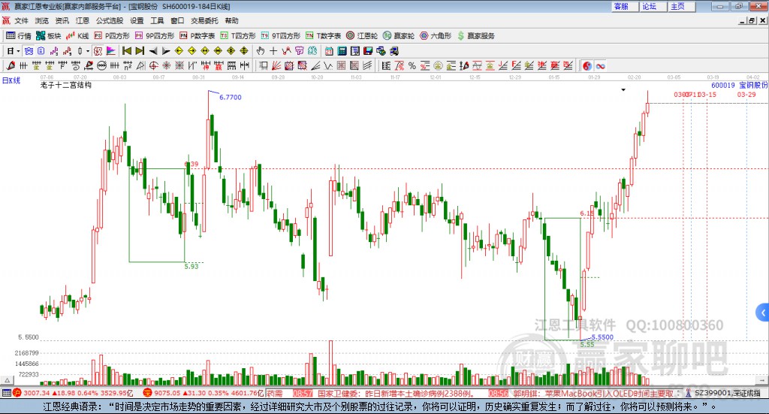
Task: Select the crosshair cursor tool
Action: coord(273,51)
